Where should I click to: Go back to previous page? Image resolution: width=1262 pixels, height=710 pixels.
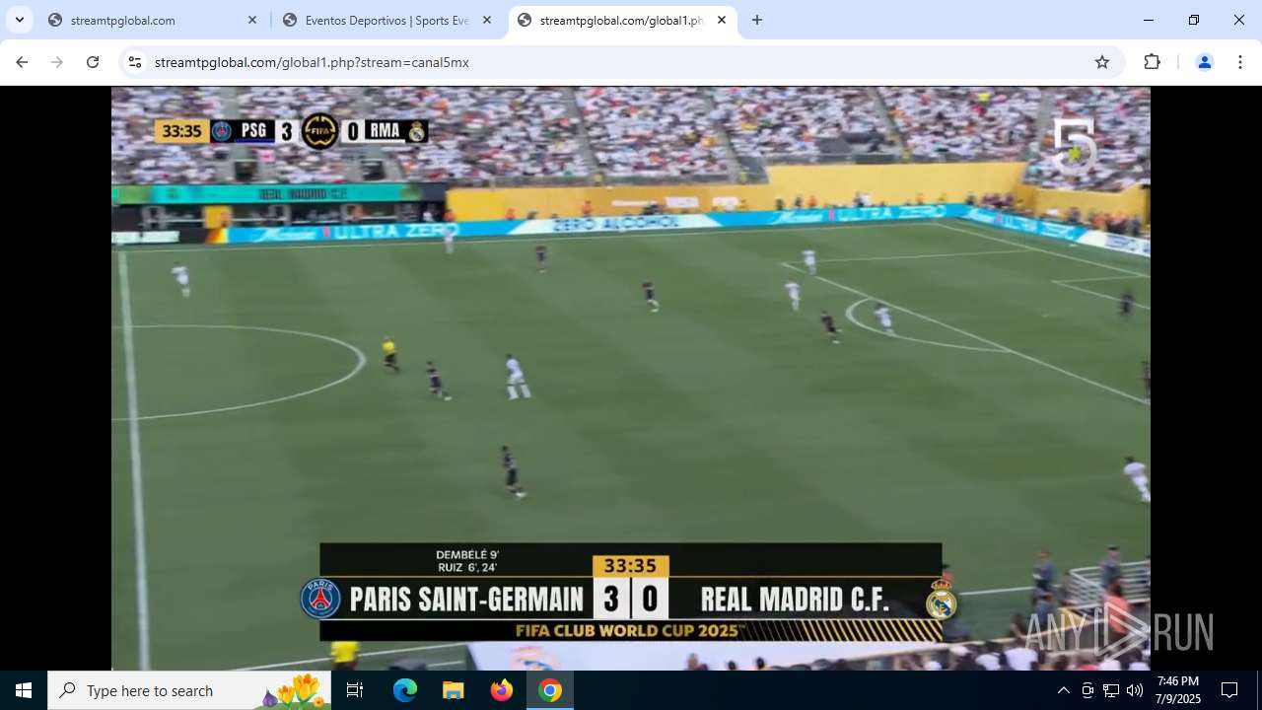[22, 62]
